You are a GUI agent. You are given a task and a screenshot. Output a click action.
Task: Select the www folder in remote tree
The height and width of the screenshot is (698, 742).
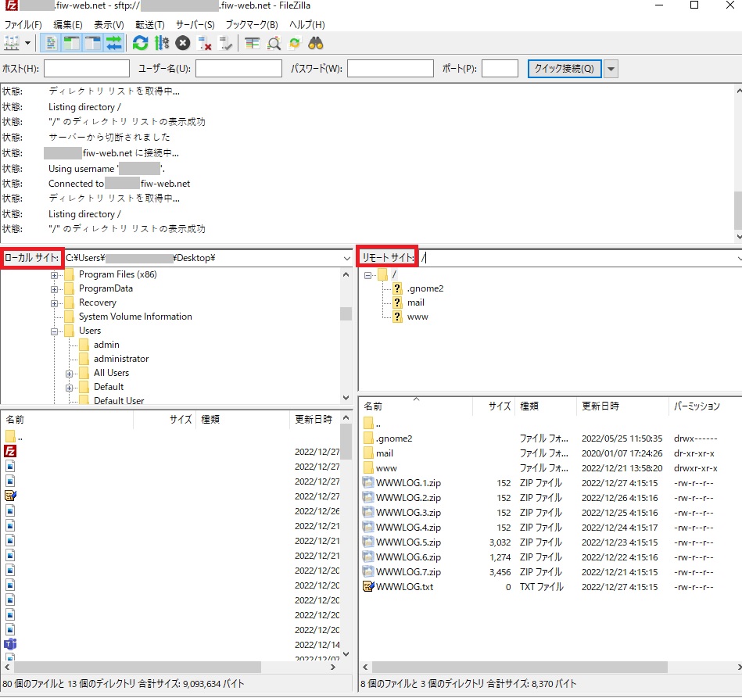(x=418, y=317)
